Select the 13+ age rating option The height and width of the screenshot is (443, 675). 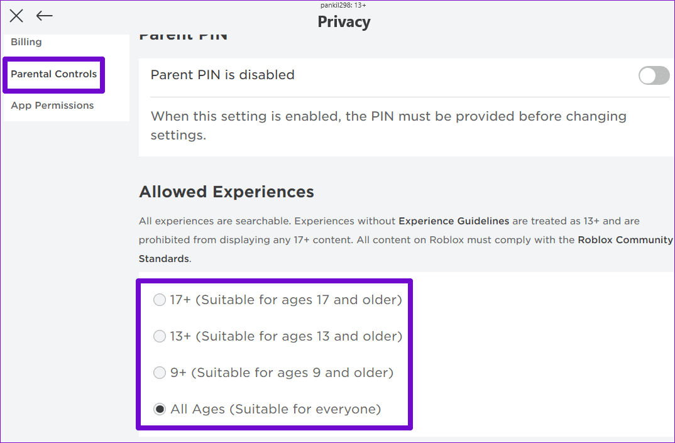pos(159,336)
